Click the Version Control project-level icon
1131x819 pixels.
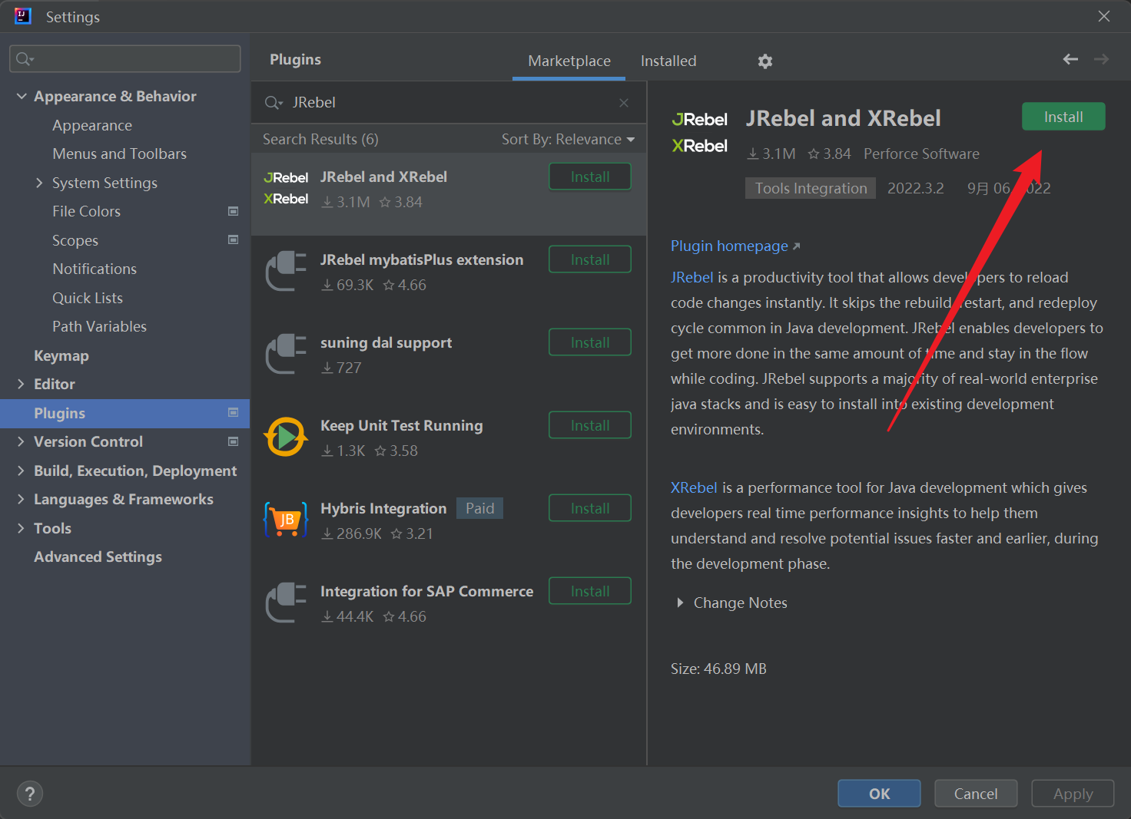tap(234, 441)
